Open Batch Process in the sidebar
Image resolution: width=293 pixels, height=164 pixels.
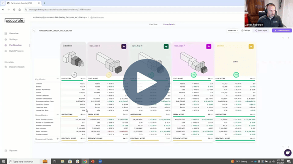pos(16,51)
